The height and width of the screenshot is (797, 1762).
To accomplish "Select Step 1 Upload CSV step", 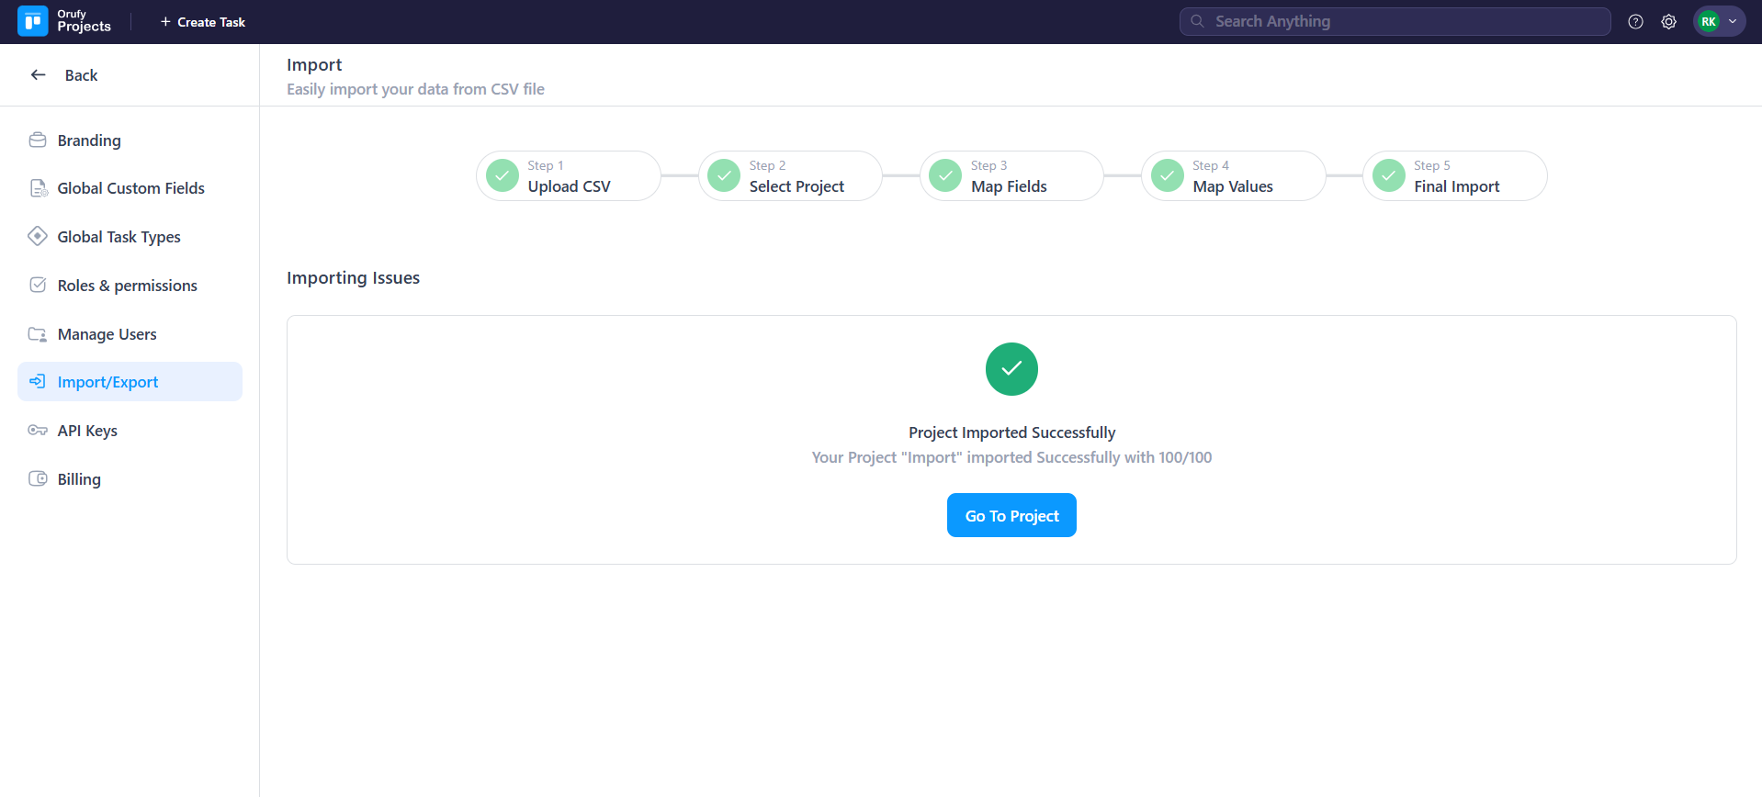I will pyautogui.click(x=568, y=176).
